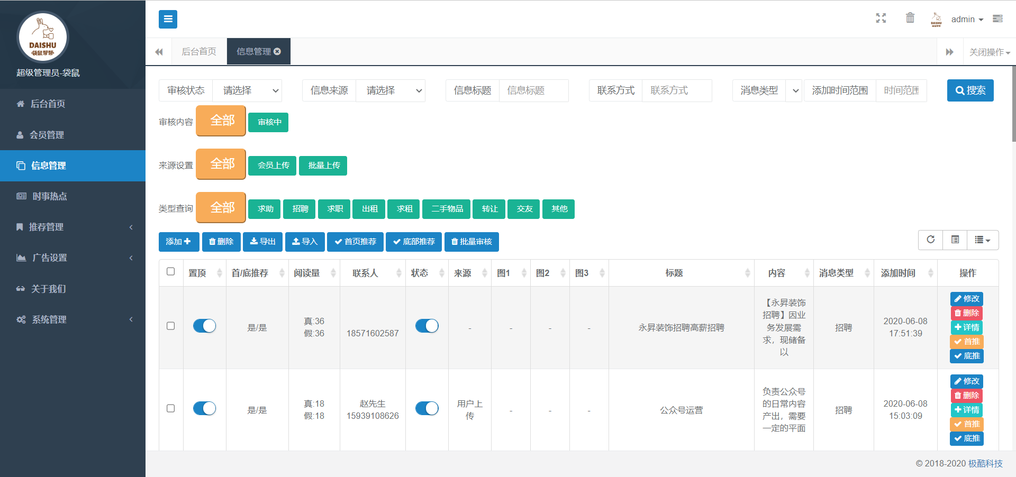Viewport: 1016px width, 477px height.
Task: Check the 永昇装饰招聘高薪招聘 row checkbox
Action: coord(170,326)
